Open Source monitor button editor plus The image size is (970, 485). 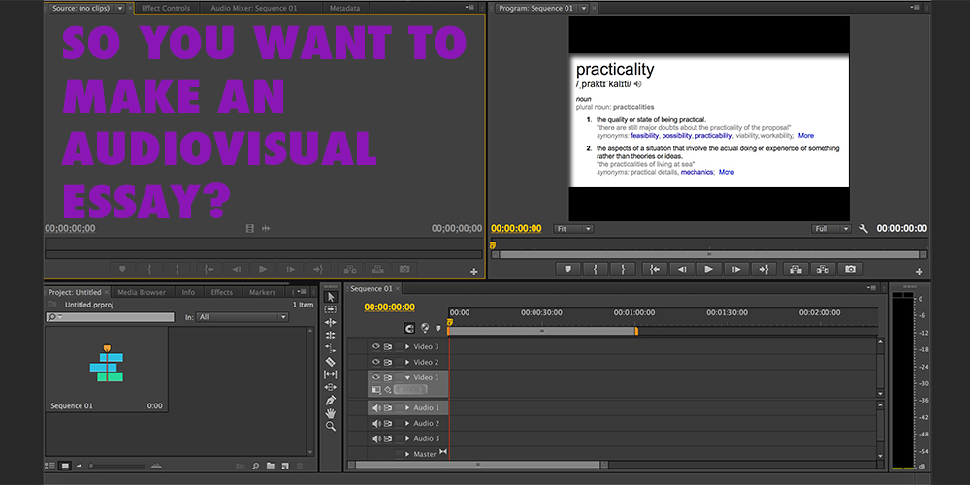click(474, 272)
